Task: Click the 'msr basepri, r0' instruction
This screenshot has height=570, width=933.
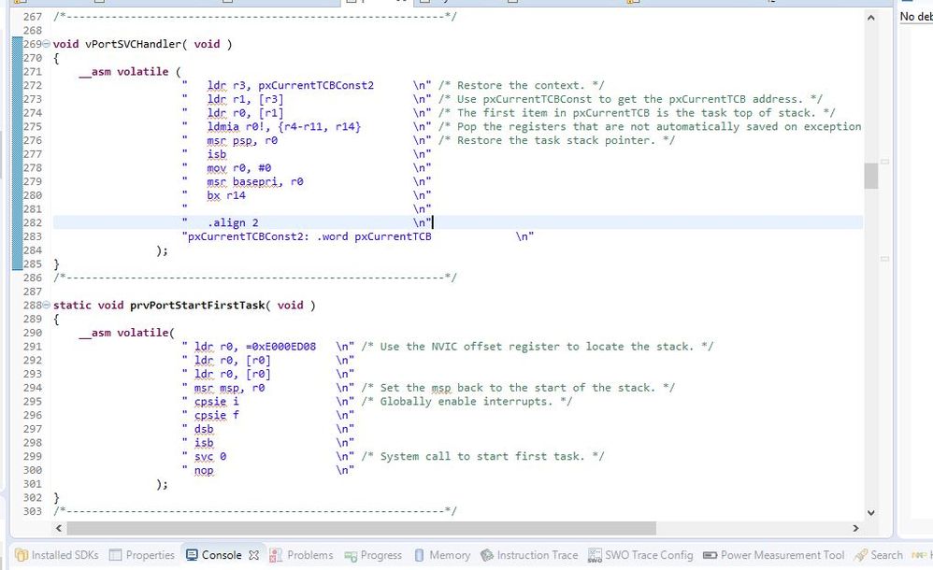Action: point(255,181)
